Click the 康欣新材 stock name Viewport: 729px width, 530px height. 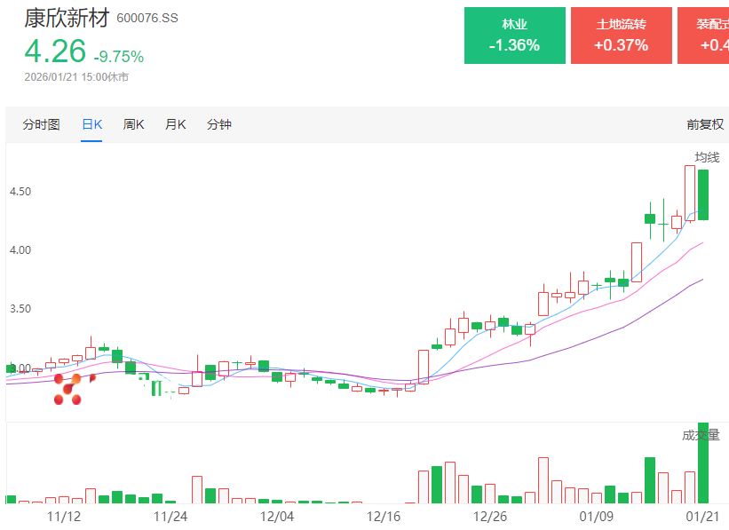[67, 18]
